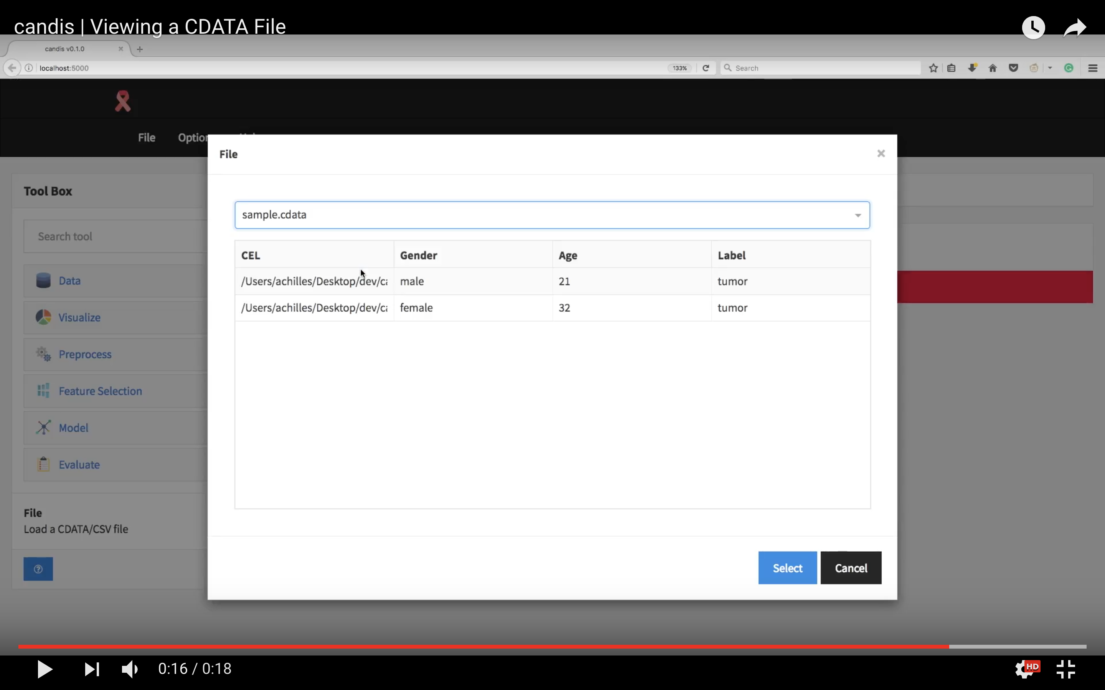This screenshot has height=690, width=1105.
Task: Open the File menu in candis
Action: (x=146, y=137)
